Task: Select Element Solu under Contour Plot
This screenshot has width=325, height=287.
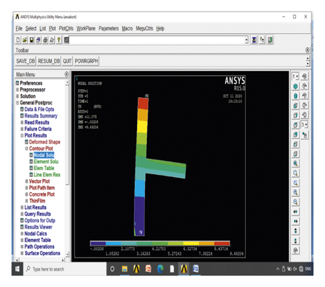Action: click(46, 161)
